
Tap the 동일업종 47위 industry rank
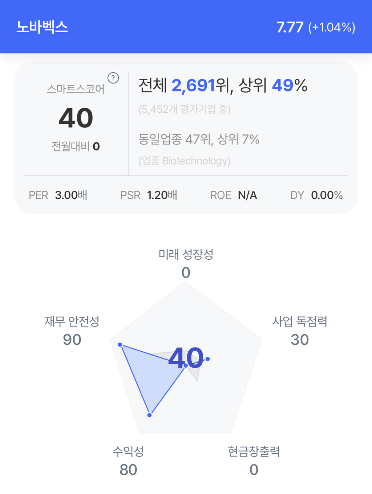point(199,139)
